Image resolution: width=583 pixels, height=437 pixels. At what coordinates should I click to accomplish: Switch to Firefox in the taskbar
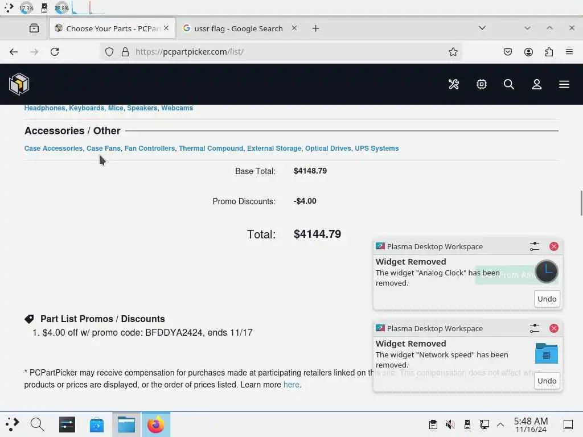(156, 424)
